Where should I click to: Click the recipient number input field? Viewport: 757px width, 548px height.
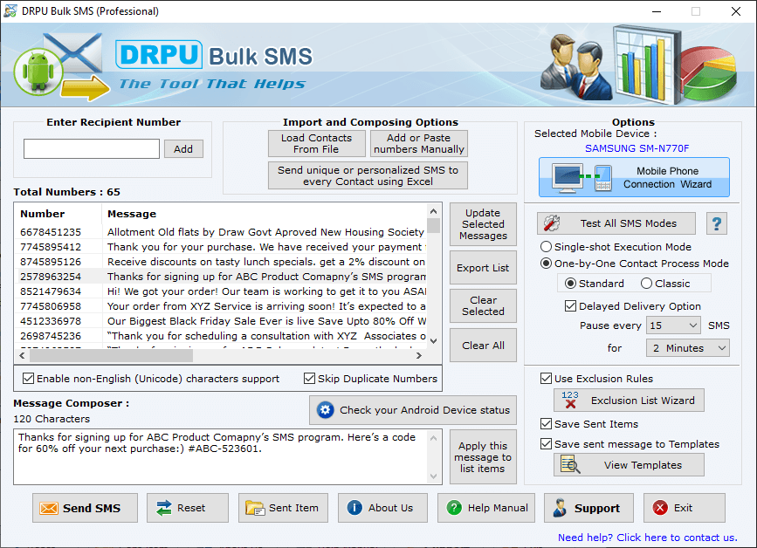click(92, 149)
